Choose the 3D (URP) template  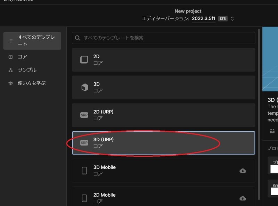[163, 143]
